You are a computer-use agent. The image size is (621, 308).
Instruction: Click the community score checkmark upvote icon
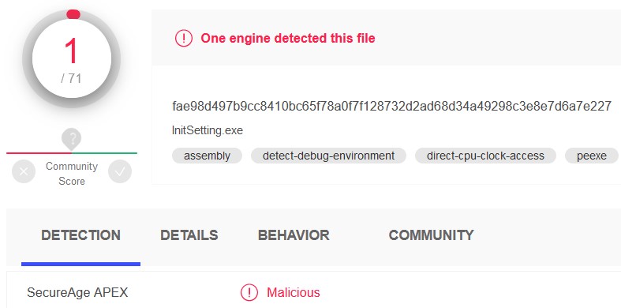pyautogui.click(x=120, y=171)
